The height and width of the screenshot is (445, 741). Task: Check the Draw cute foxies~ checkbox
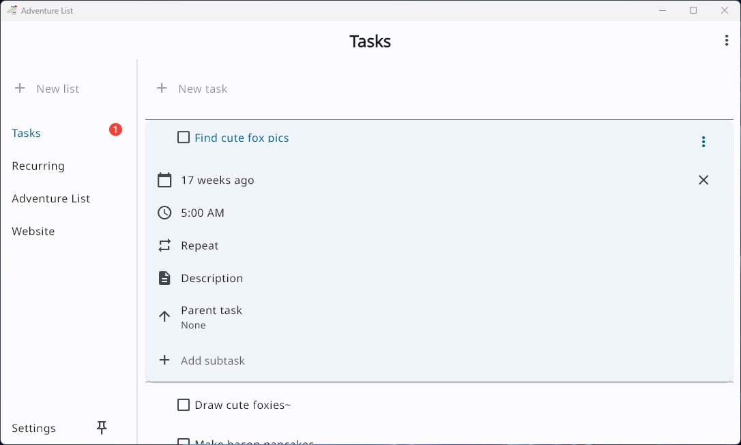tap(184, 405)
